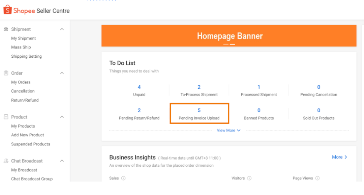Click the Product section bag icon
364x195 pixels.
6,117
